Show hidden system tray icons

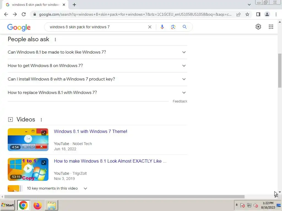[x=237, y=205]
